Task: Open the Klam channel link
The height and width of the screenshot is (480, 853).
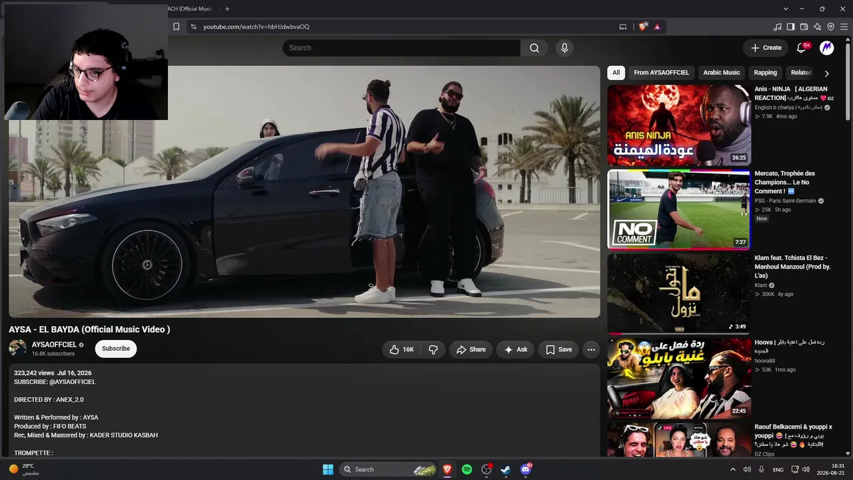Action: [x=761, y=285]
